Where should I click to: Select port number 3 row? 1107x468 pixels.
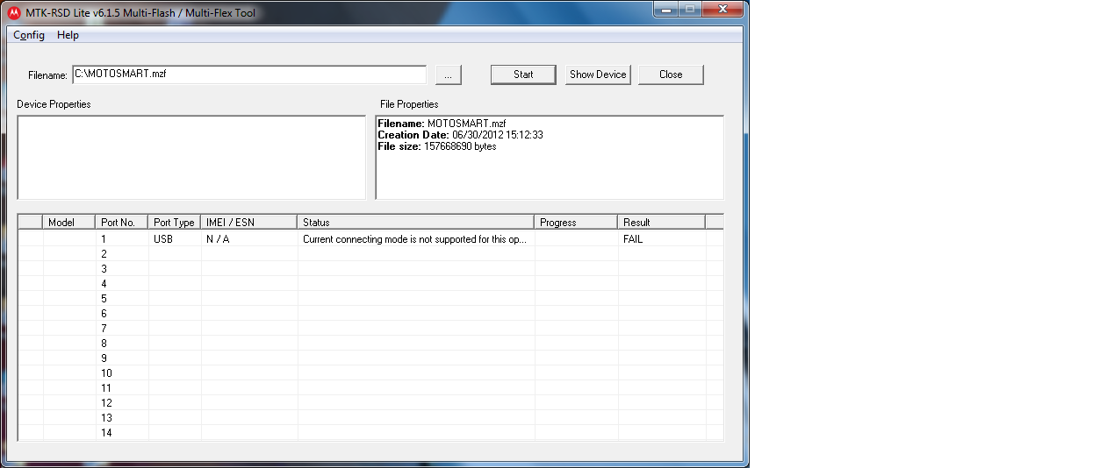pyautogui.click(x=370, y=269)
